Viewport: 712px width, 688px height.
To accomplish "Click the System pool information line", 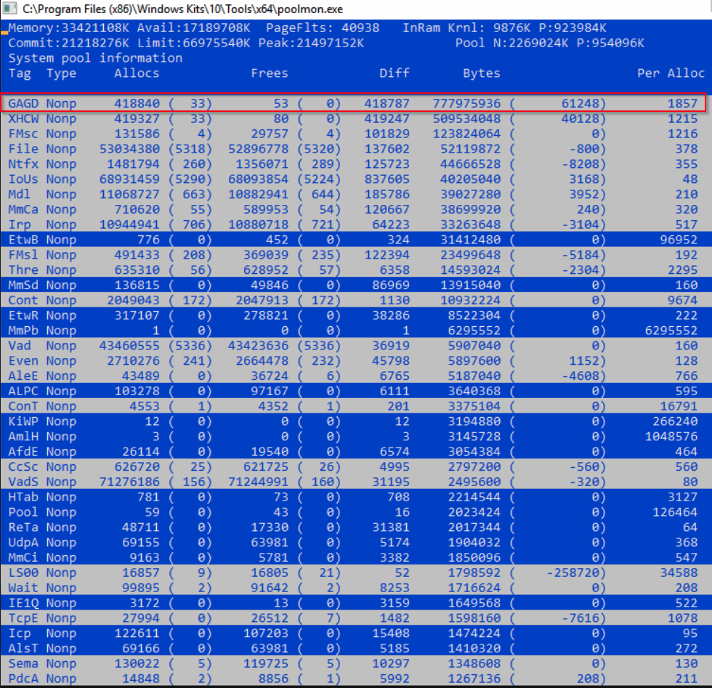I will pyautogui.click(x=95, y=57).
